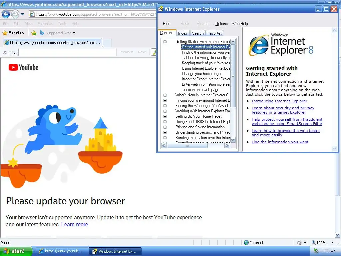Screen dimensions: 341x256
Task: Expand Finding the Webpages You Want
Action: click(x=165, y=106)
